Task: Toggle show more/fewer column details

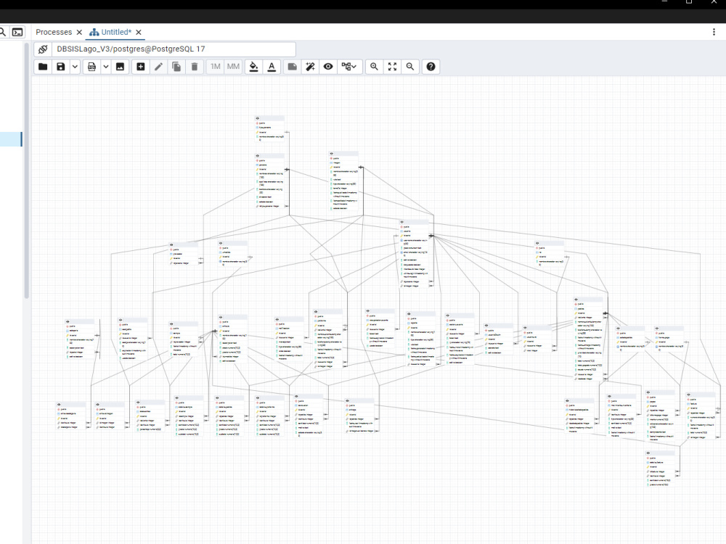Action: tap(328, 67)
